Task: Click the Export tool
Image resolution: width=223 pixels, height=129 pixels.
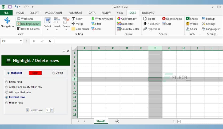Action: [149, 19]
